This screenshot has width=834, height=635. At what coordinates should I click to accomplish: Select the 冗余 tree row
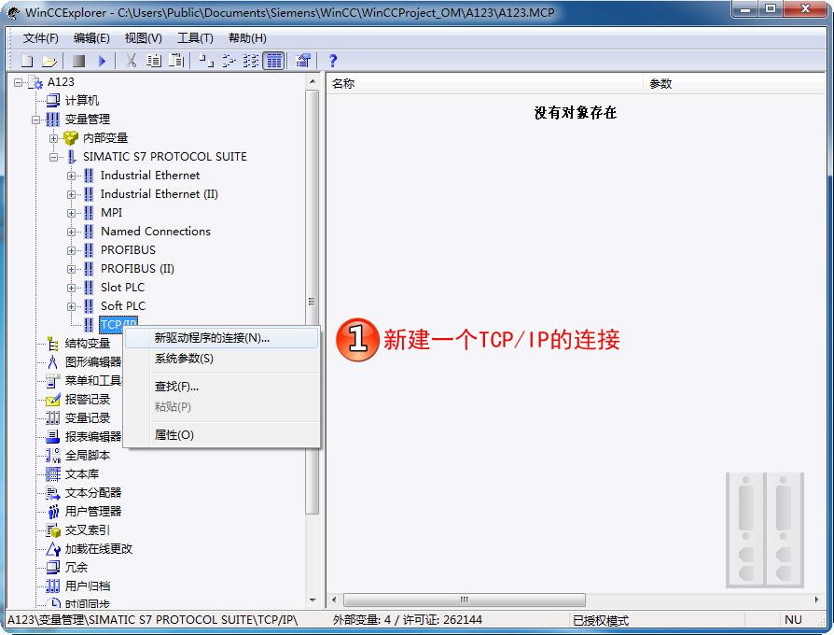click(x=76, y=568)
